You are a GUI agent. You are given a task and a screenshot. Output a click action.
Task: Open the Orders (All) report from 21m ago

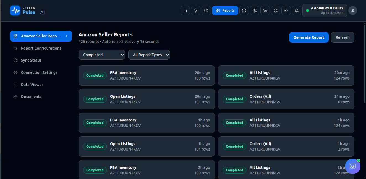[286, 99]
